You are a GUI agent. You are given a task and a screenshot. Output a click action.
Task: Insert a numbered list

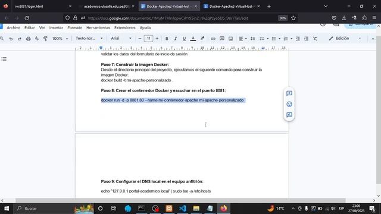[286, 39]
